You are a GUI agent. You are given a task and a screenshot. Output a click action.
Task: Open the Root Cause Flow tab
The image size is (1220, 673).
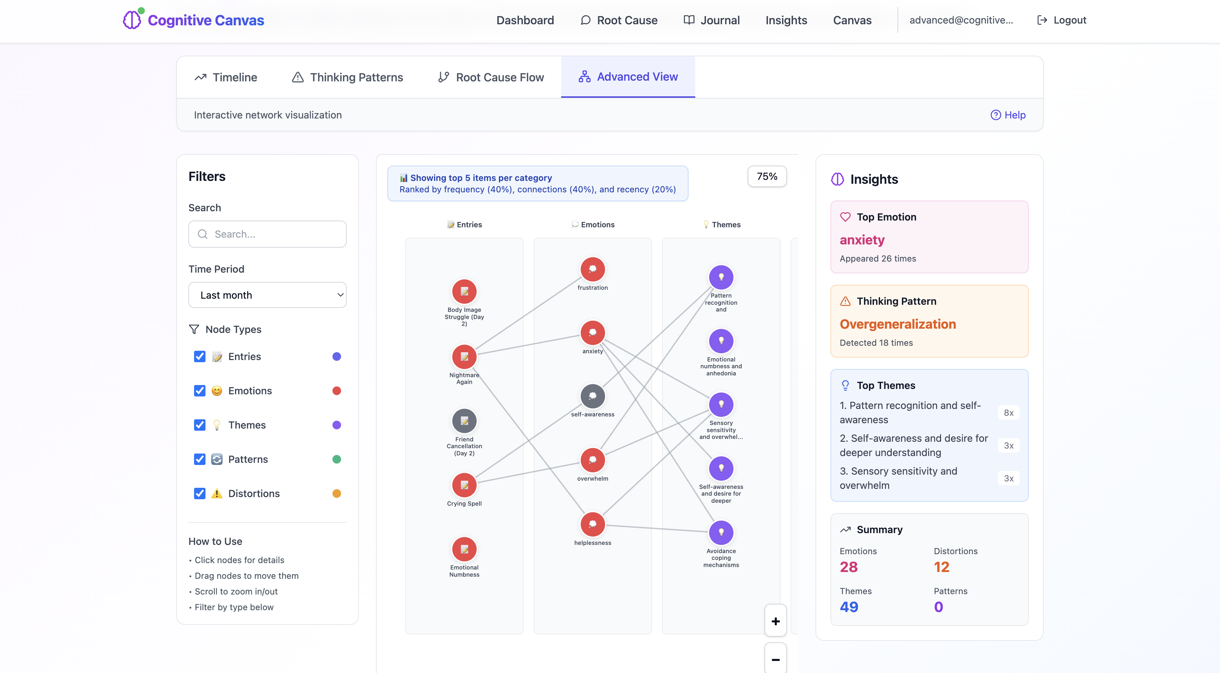(x=490, y=77)
